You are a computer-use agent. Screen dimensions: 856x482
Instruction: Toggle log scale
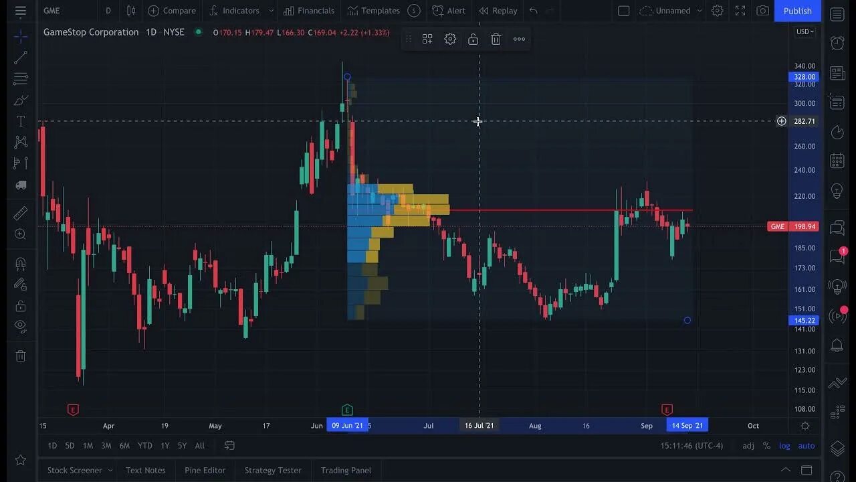point(784,446)
